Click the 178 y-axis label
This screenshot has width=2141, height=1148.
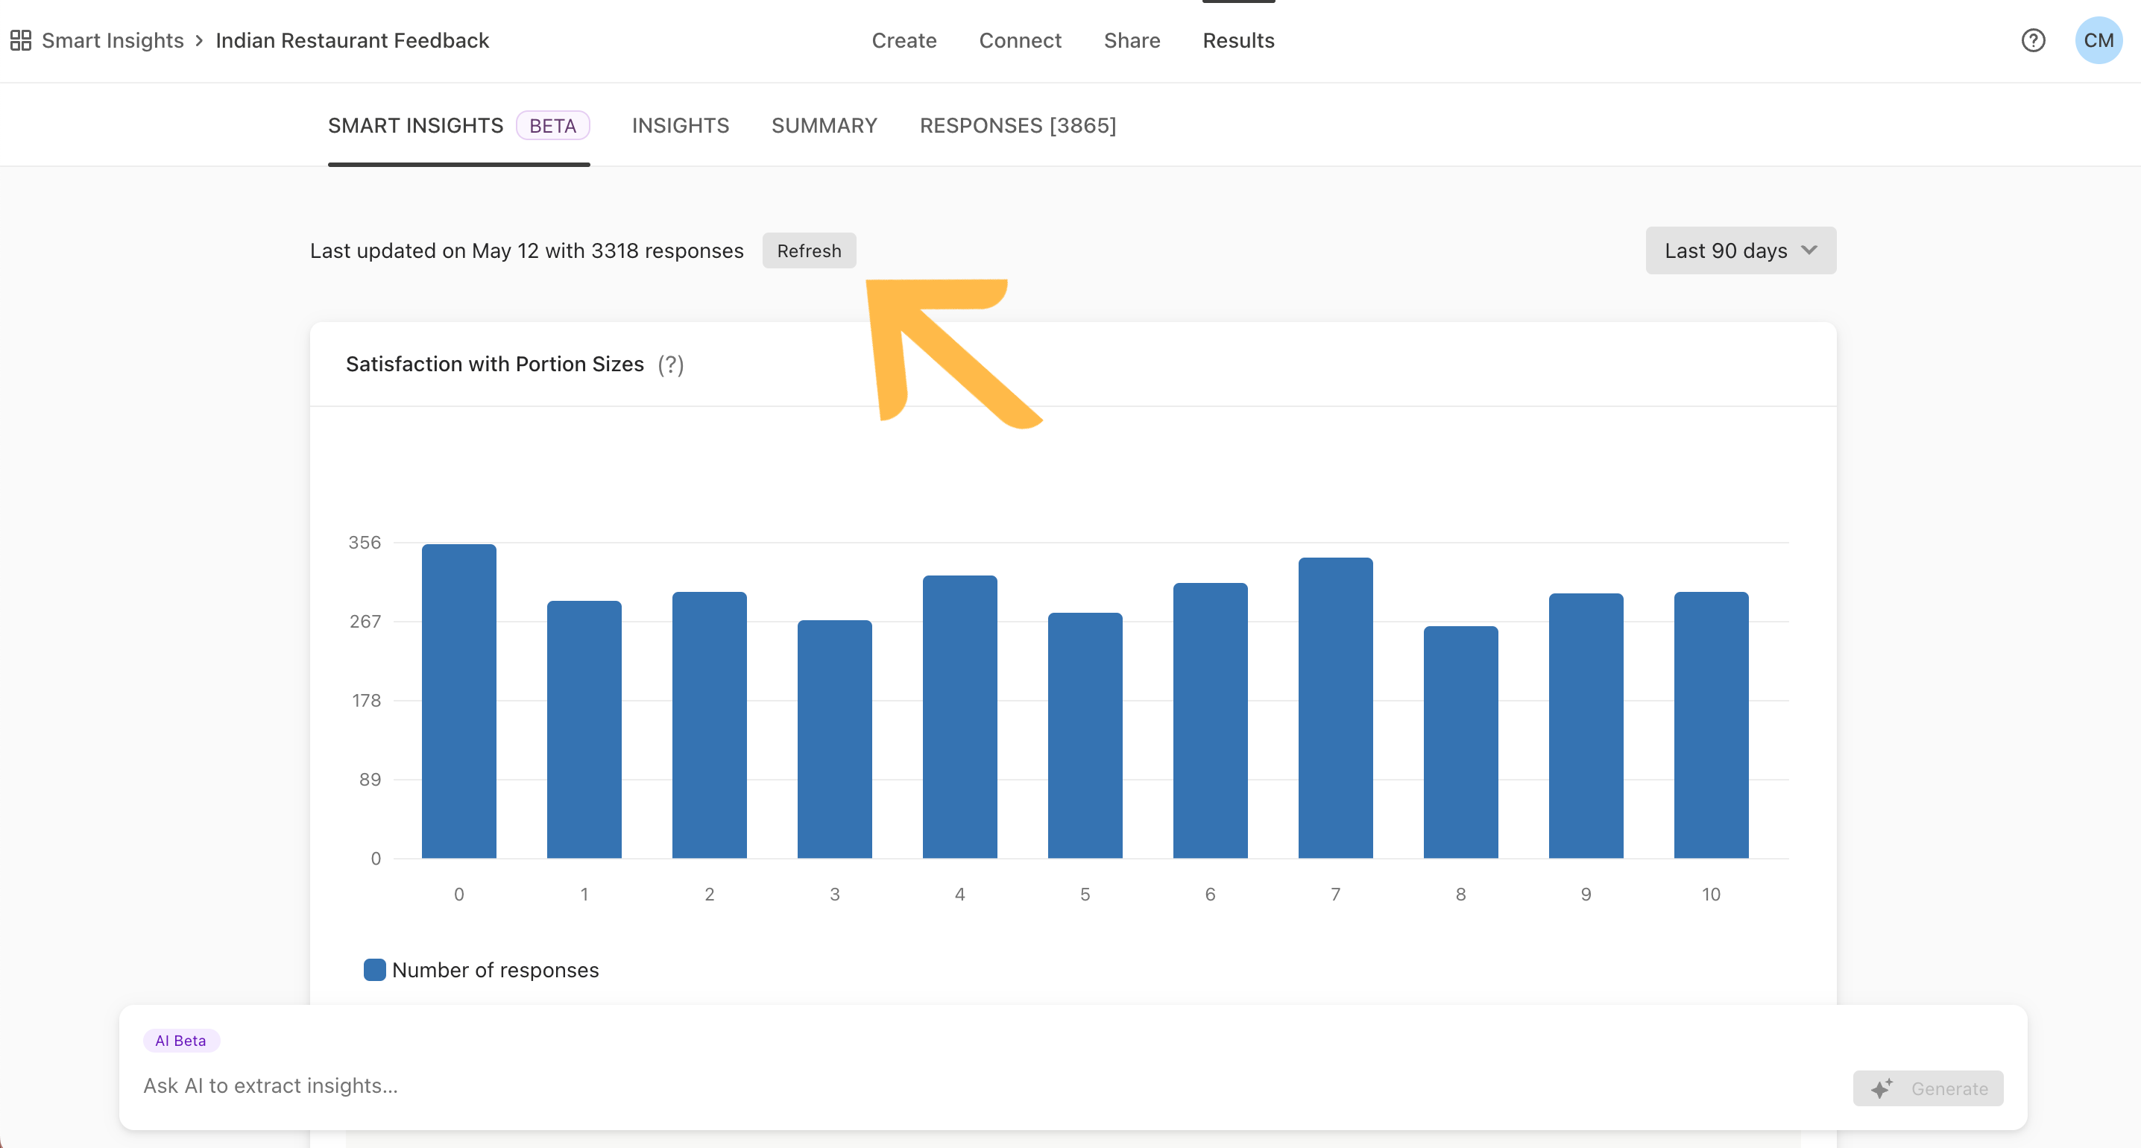[367, 701]
